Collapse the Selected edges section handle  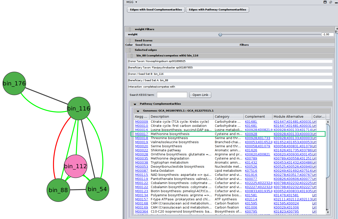click(130, 50)
